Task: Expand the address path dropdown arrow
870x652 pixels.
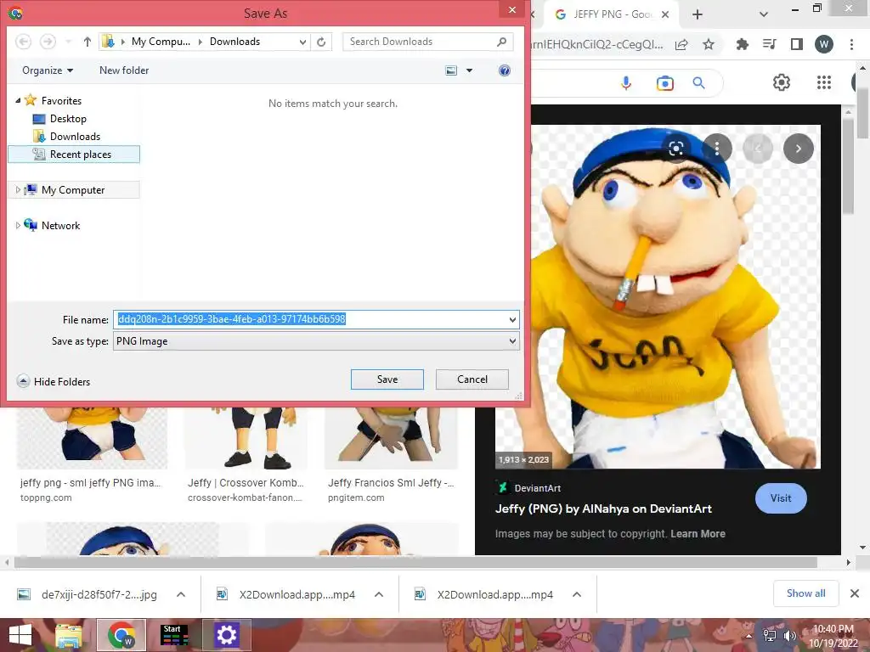Action: 302,42
